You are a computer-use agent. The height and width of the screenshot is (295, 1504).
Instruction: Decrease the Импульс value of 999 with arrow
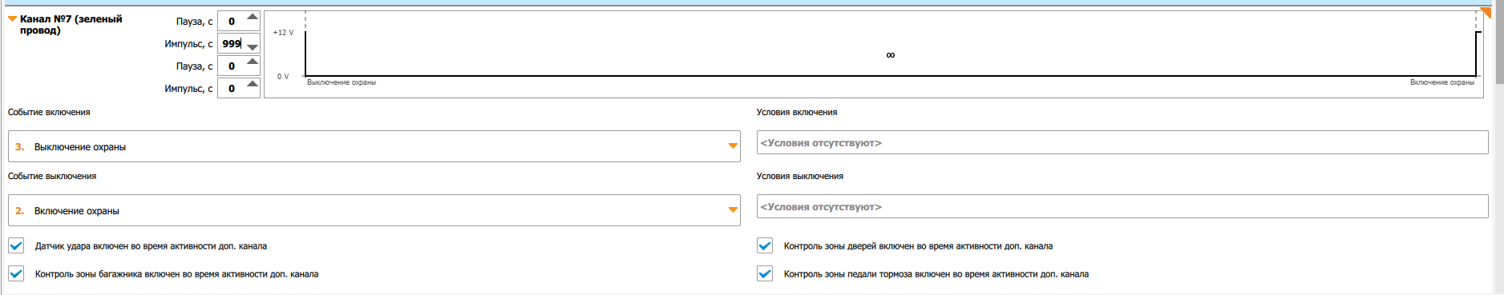[x=252, y=47]
